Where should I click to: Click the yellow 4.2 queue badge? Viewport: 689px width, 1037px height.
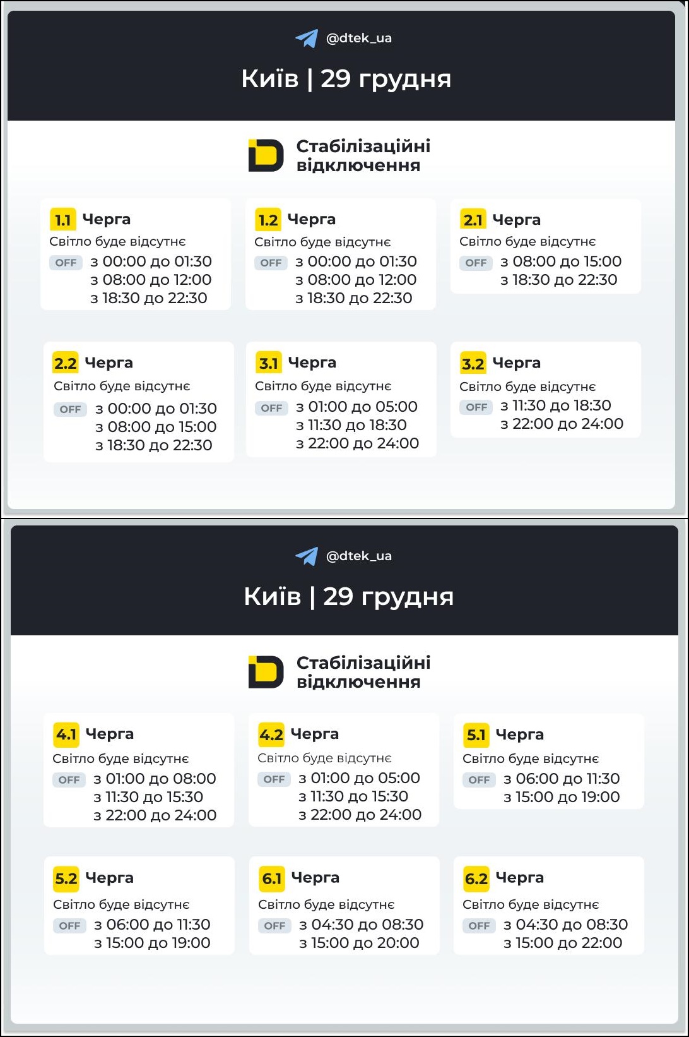pos(271,734)
